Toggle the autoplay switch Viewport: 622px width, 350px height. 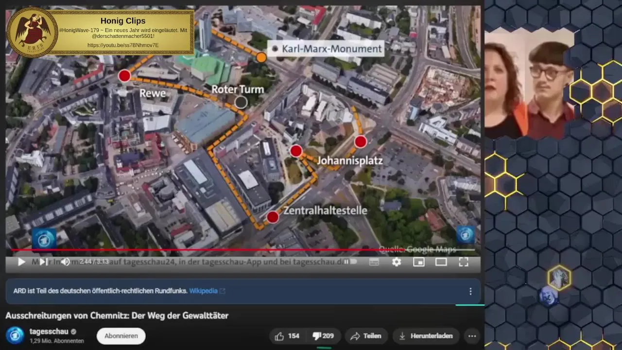(350, 262)
